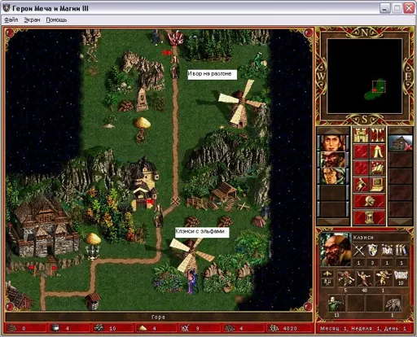The image size is (417, 337).
Task: Select next hero with helmet button
Action: pos(369,201)
